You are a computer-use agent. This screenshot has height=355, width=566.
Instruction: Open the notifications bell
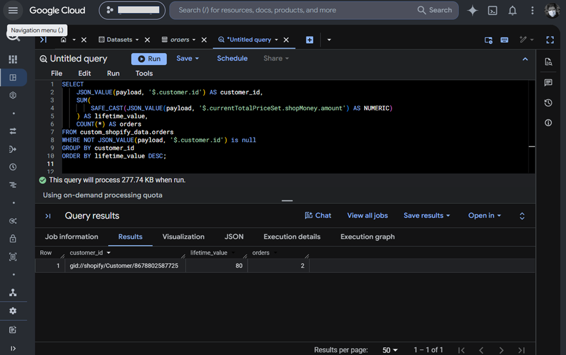point(513,11)
